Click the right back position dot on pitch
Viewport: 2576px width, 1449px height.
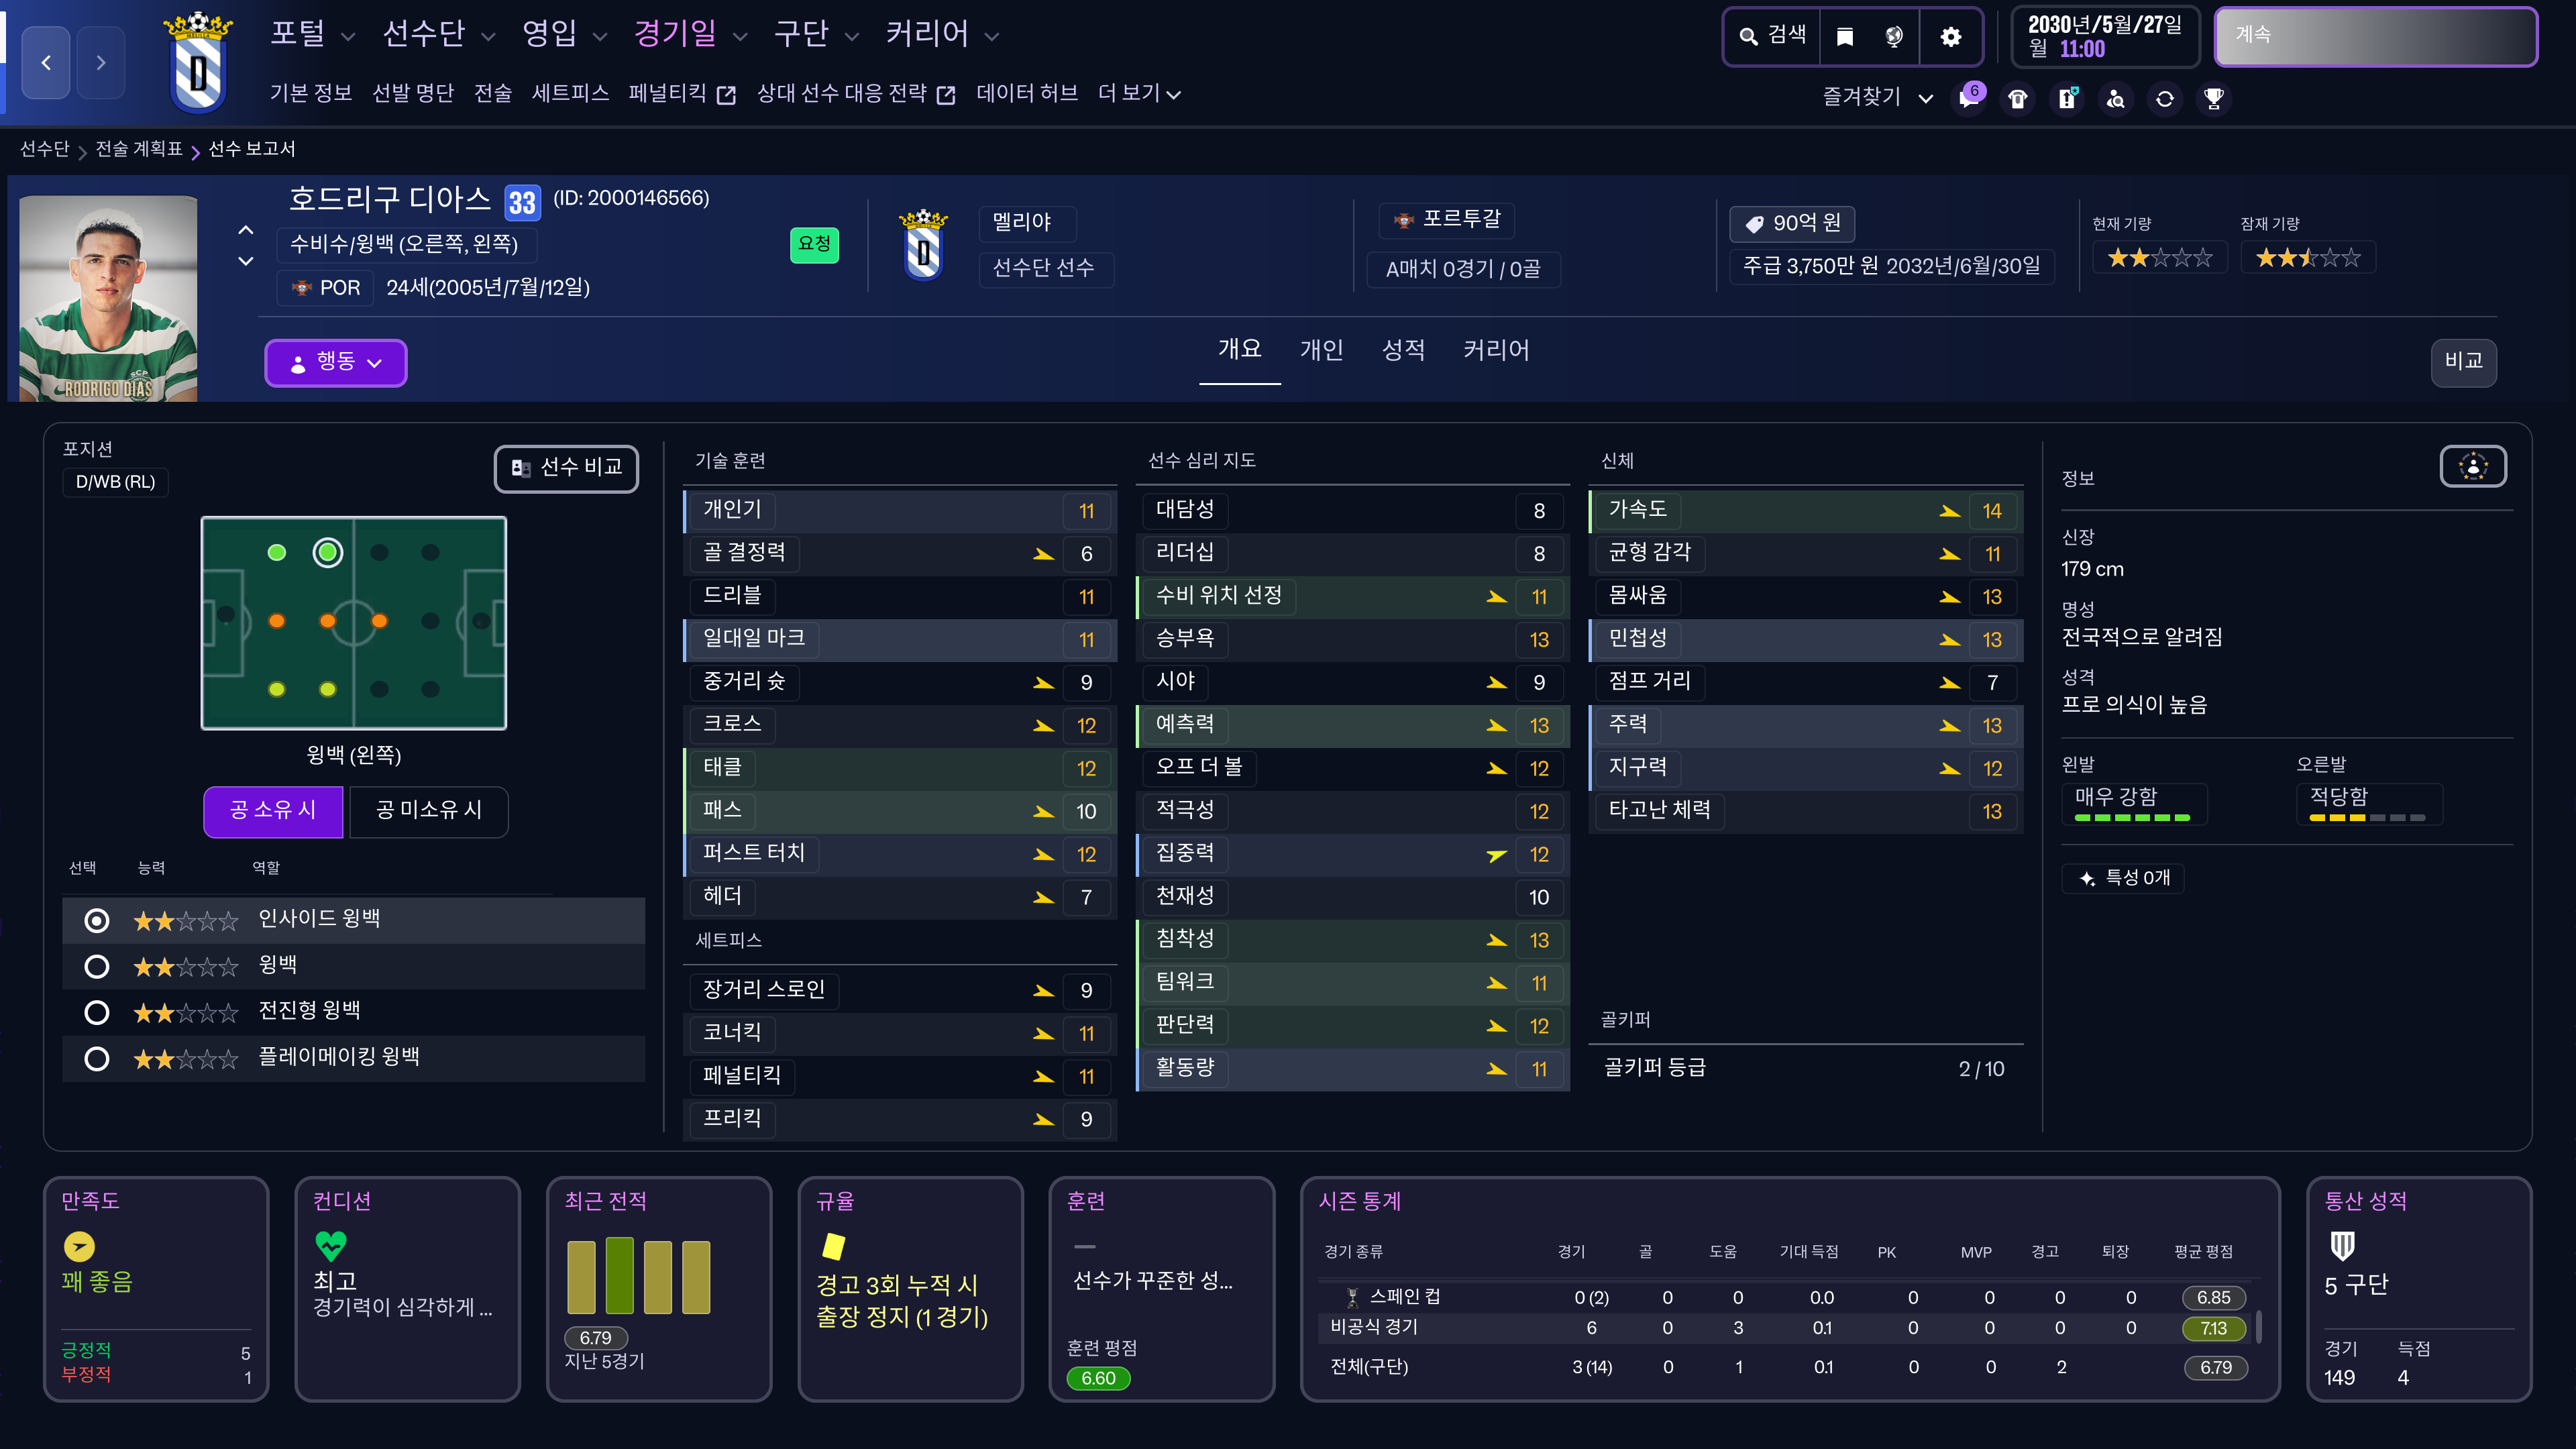point(277,689)
